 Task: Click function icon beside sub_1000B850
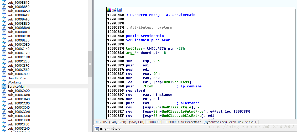4,7
